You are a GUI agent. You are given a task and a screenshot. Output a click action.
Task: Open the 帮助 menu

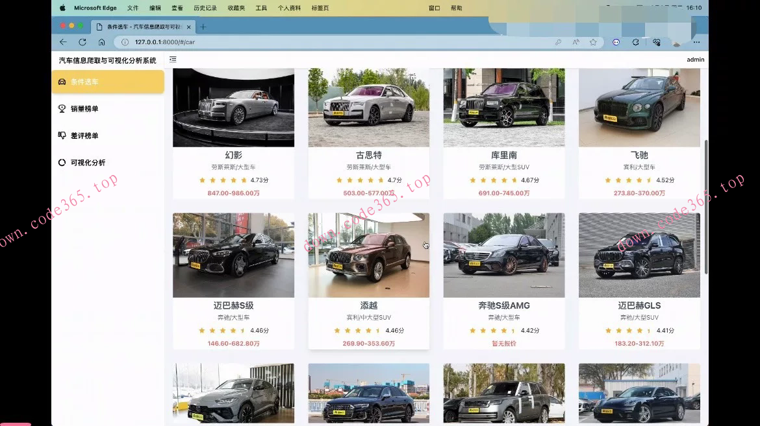457,8
